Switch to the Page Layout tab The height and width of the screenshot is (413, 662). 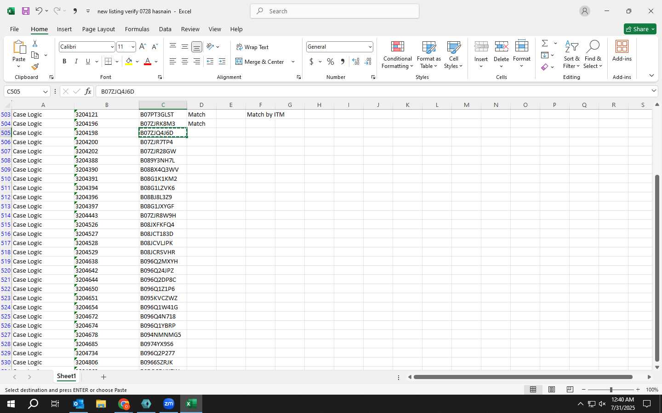98,29
